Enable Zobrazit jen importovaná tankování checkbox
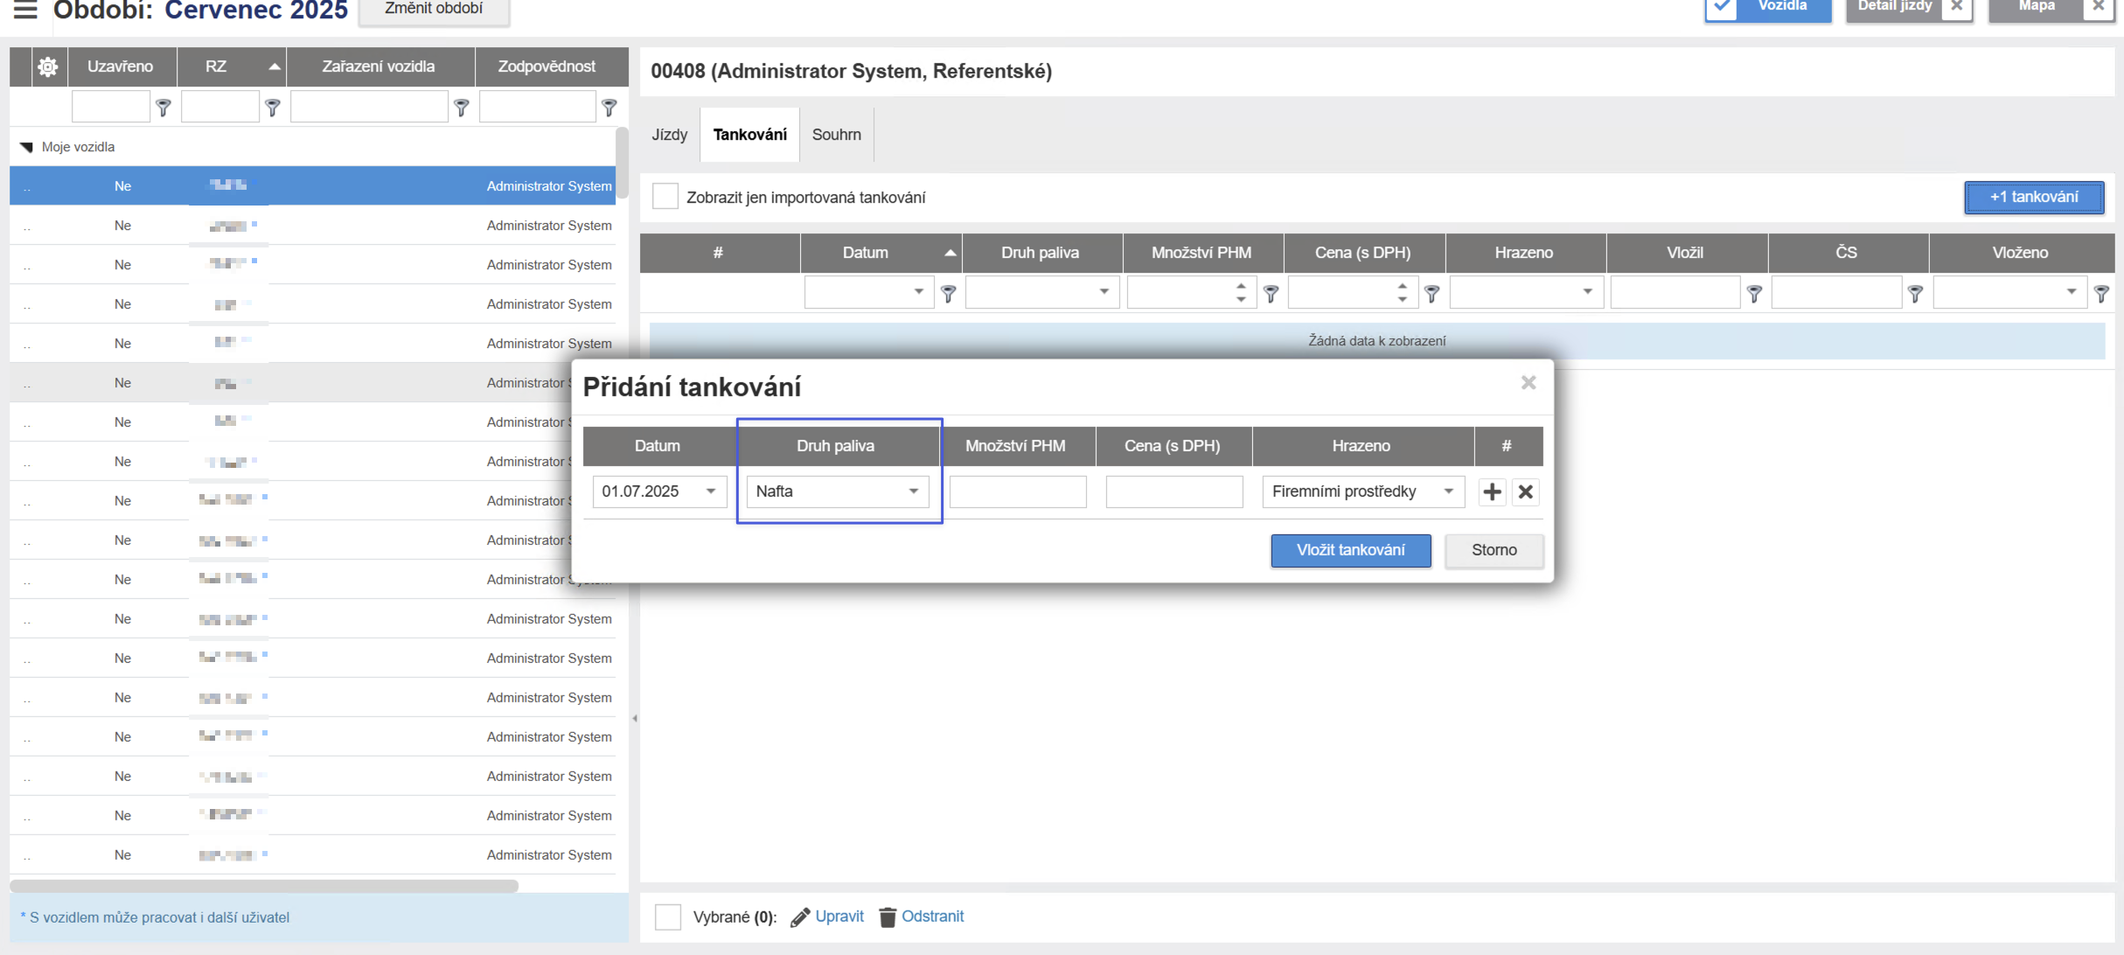The width and height of the screenshot is (2124, 955). pos(665,197)
